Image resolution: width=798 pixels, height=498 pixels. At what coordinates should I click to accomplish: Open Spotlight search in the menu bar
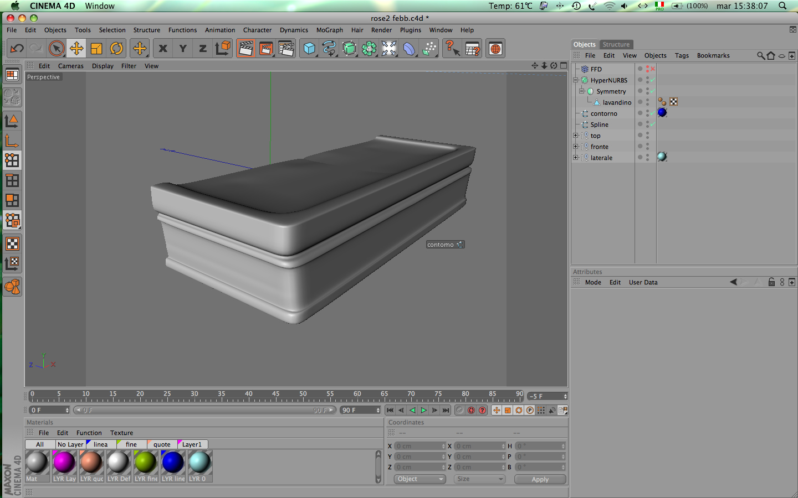(x=782, y=6)
